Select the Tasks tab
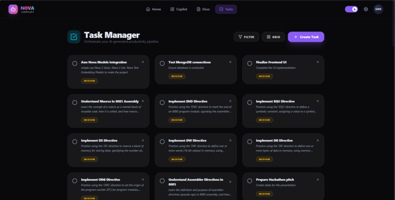 (x=226, y=9)
